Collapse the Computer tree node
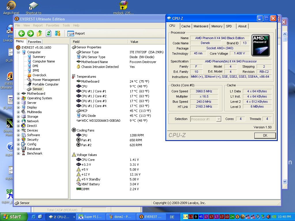Image resolution: width=295 pixels, height=221 pixels. [18, 52]
